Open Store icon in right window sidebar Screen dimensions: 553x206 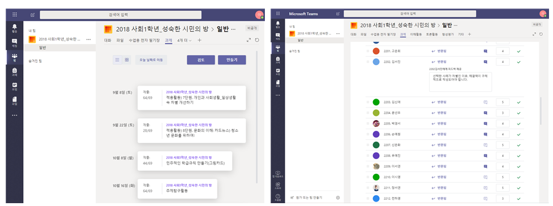coord(278,185)
